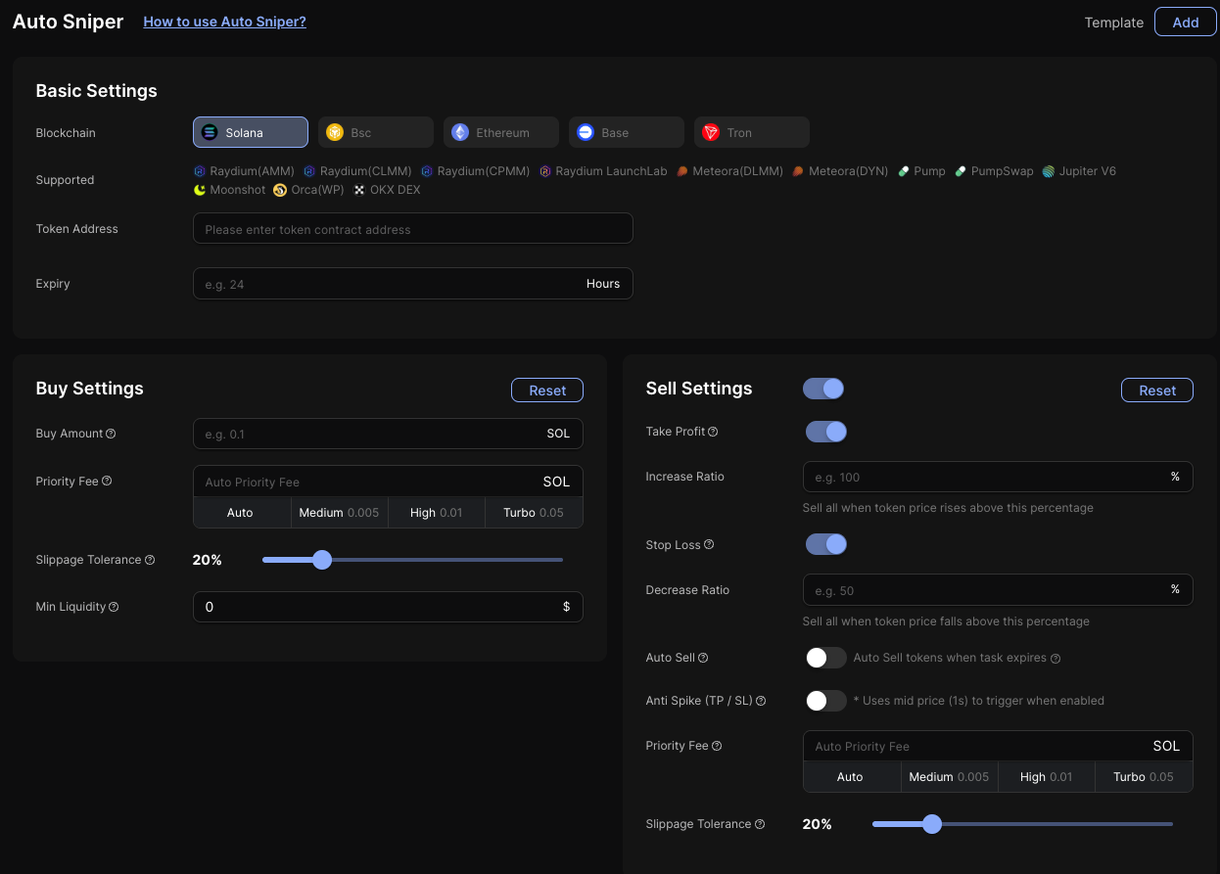Click the Jupiter V6 icon

click(x=1049, y=171)
